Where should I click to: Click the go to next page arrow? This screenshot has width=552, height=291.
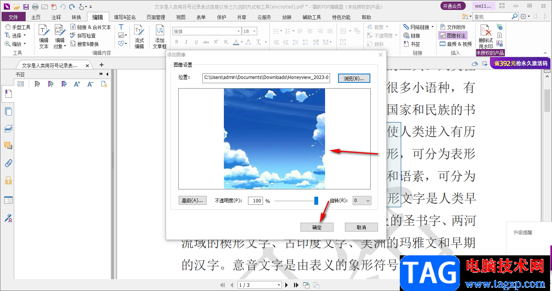point(287,285)
